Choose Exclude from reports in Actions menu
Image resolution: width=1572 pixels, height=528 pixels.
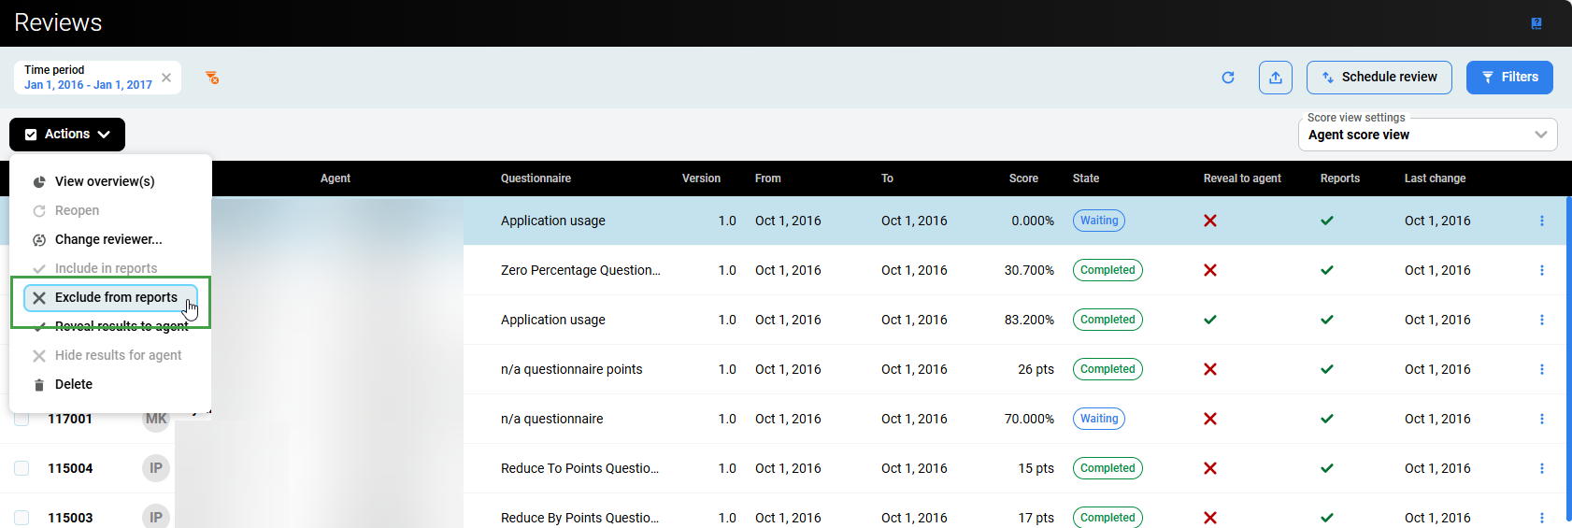click(x=115, y=297)
